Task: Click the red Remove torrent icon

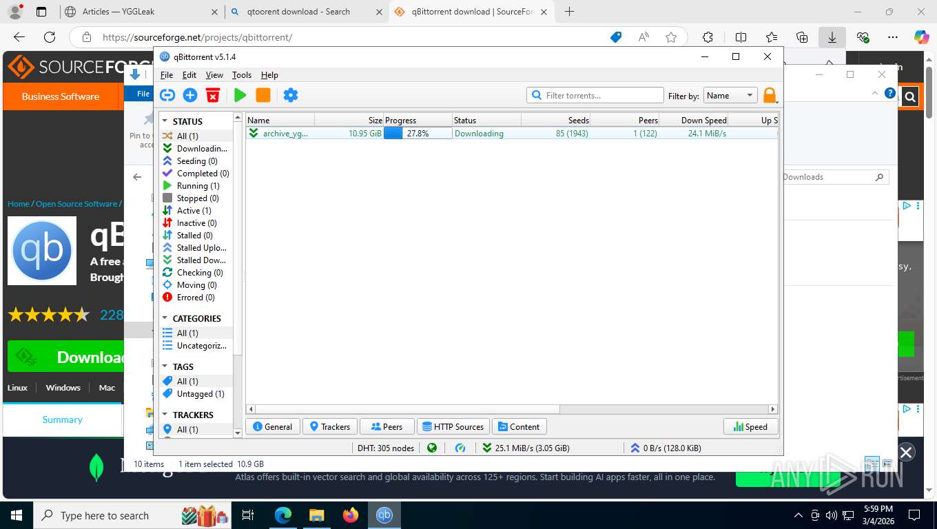Action: tap(213, 95)
